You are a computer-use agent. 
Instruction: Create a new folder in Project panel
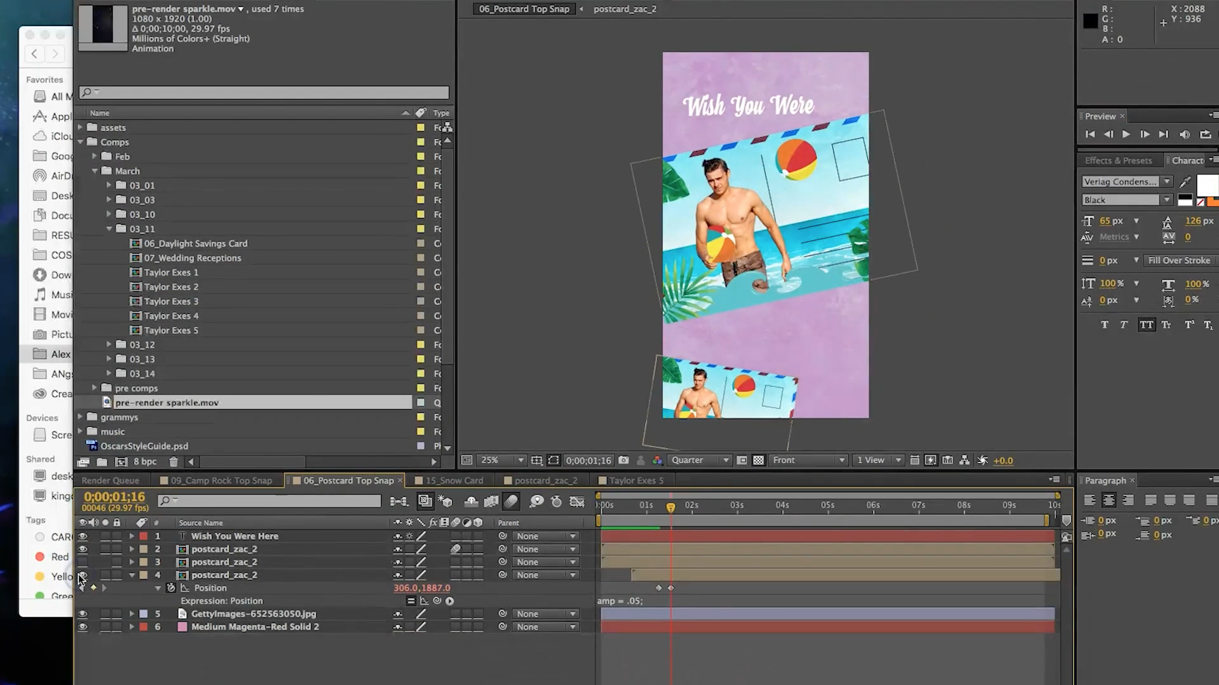pos(102,462)
